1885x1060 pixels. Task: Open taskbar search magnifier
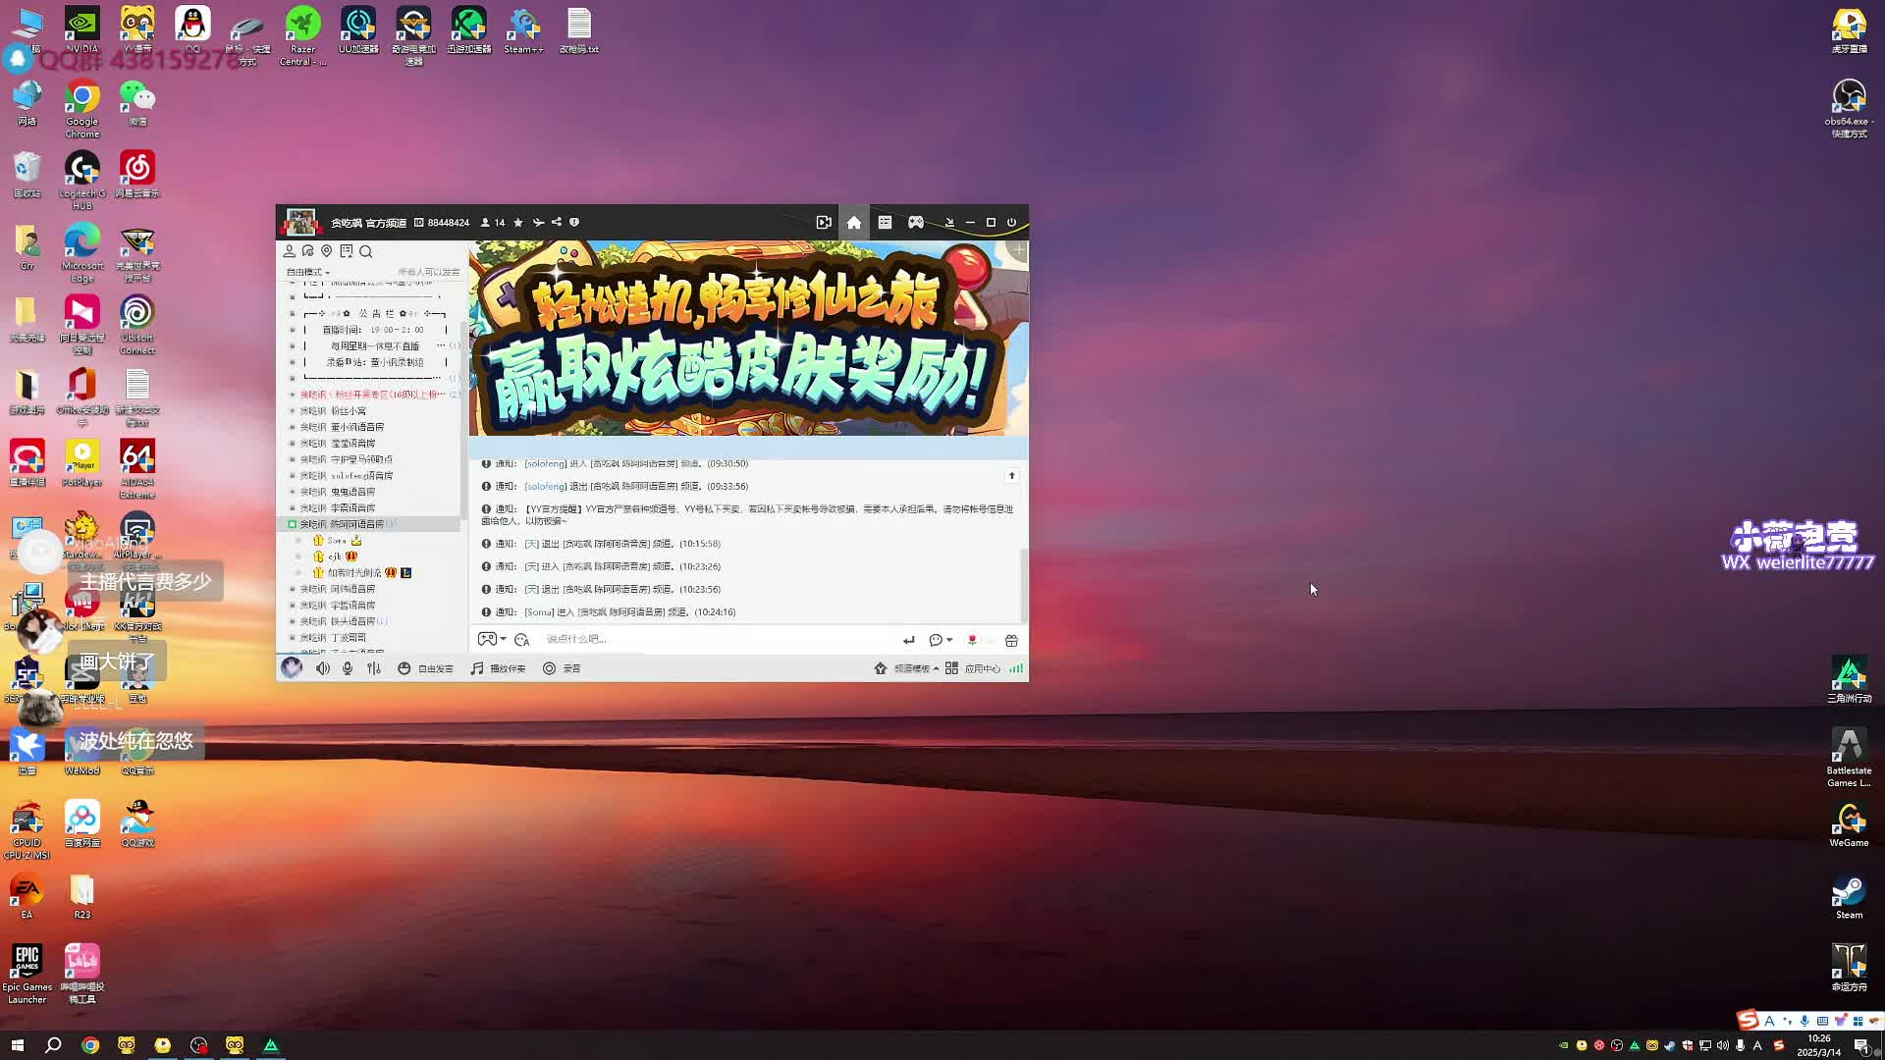coord(53,1045)
